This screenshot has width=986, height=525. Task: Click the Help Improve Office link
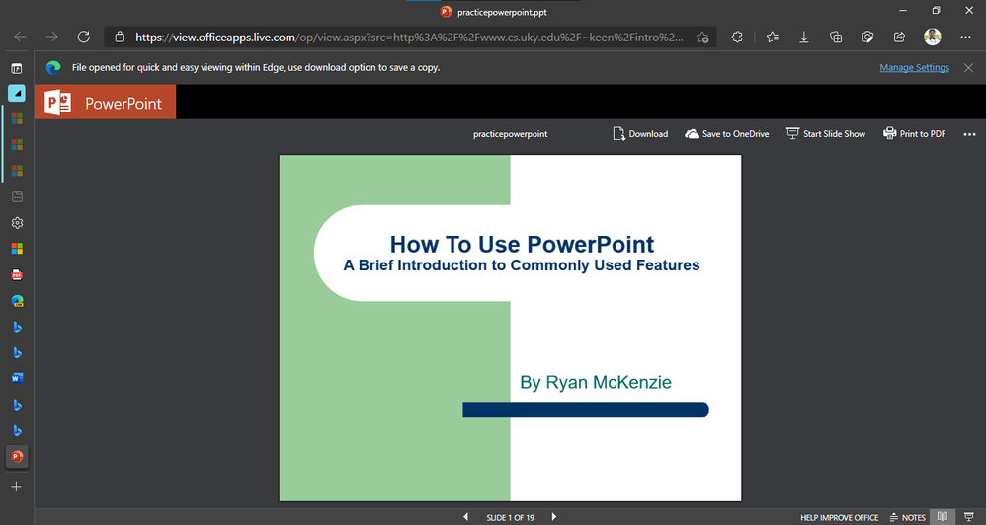coord(839,517)
